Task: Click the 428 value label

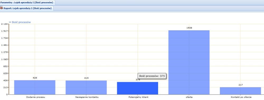Action: pos(35,78)
